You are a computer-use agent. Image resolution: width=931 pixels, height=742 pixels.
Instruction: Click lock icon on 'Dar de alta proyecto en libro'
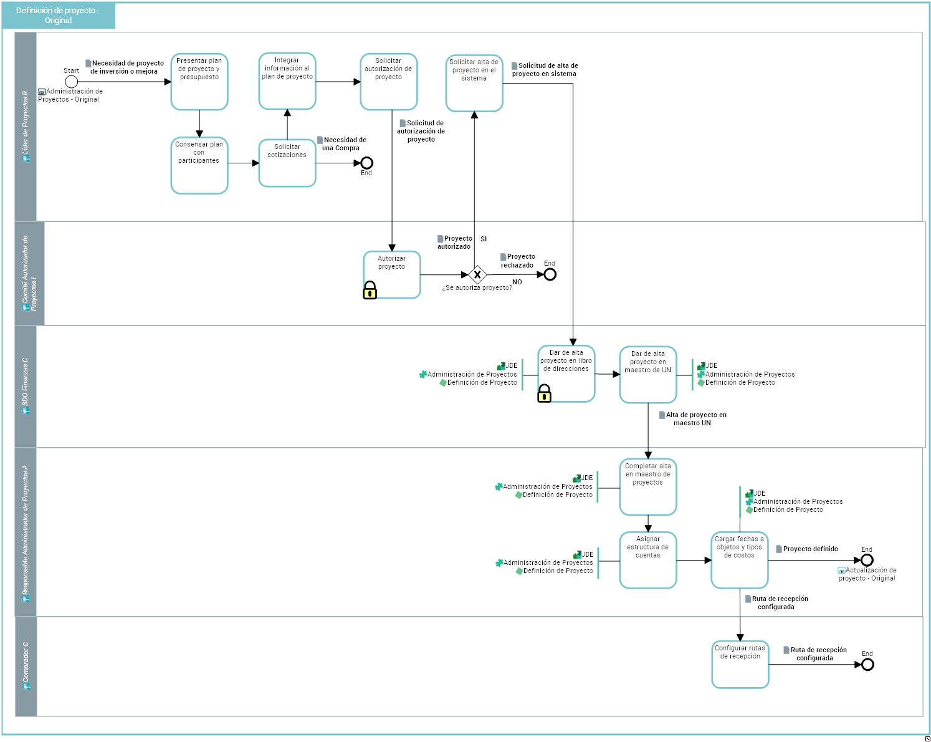(545, 393)
